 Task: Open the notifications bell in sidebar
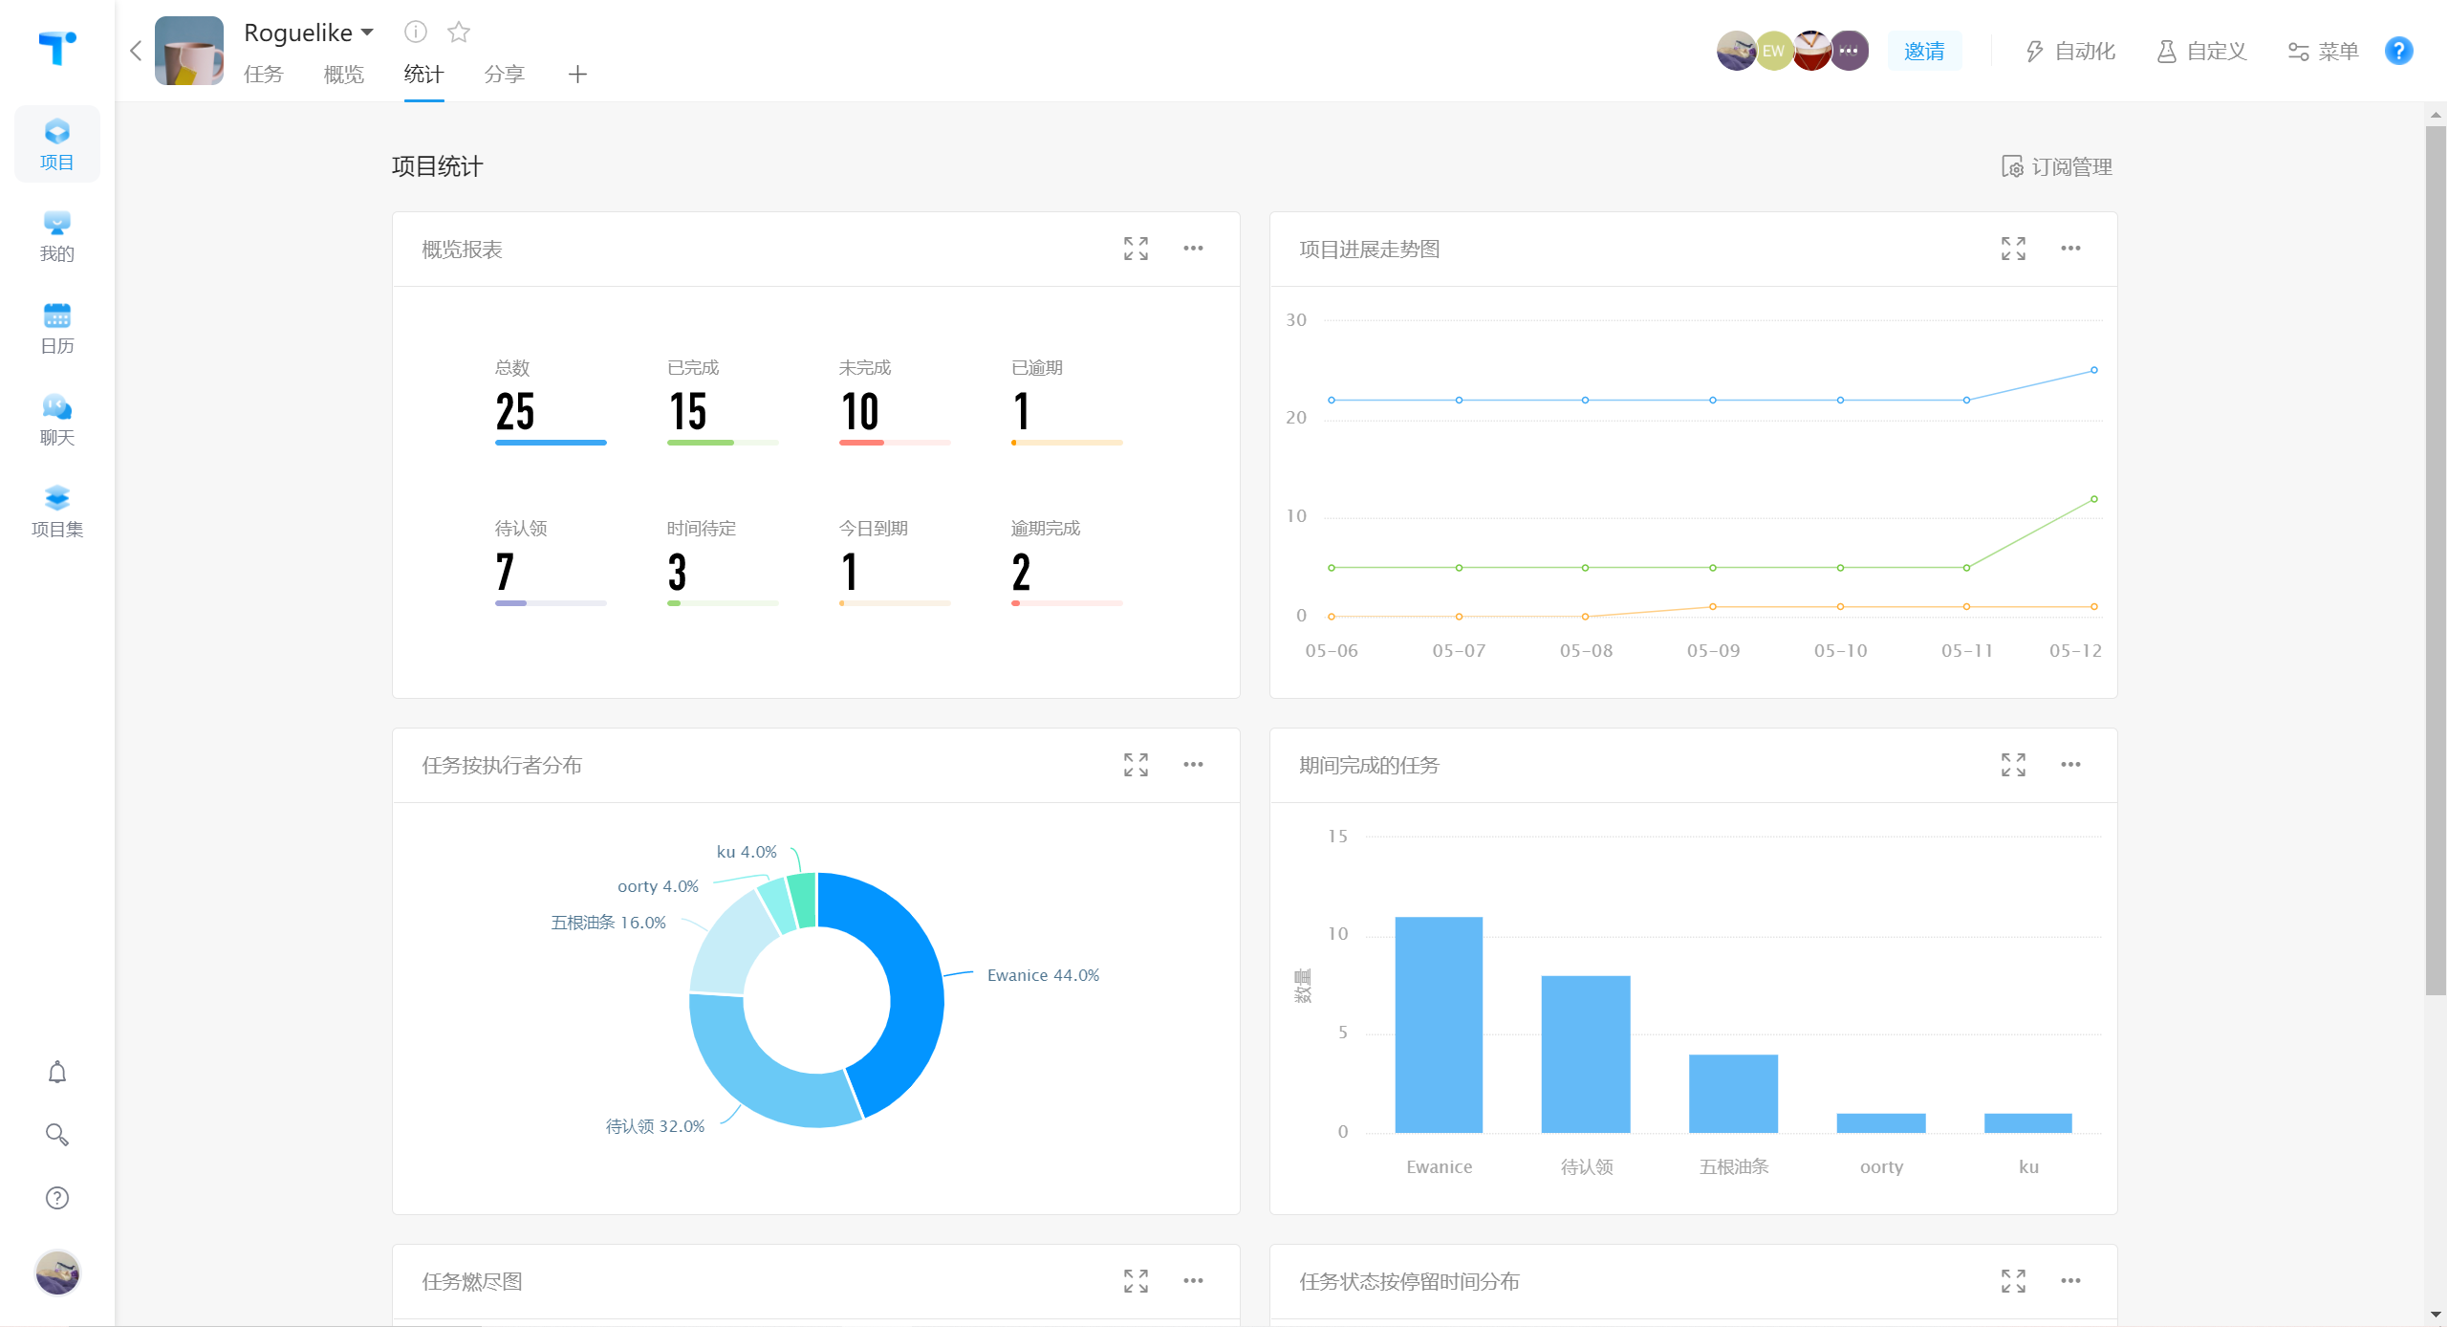point(57,1073)
